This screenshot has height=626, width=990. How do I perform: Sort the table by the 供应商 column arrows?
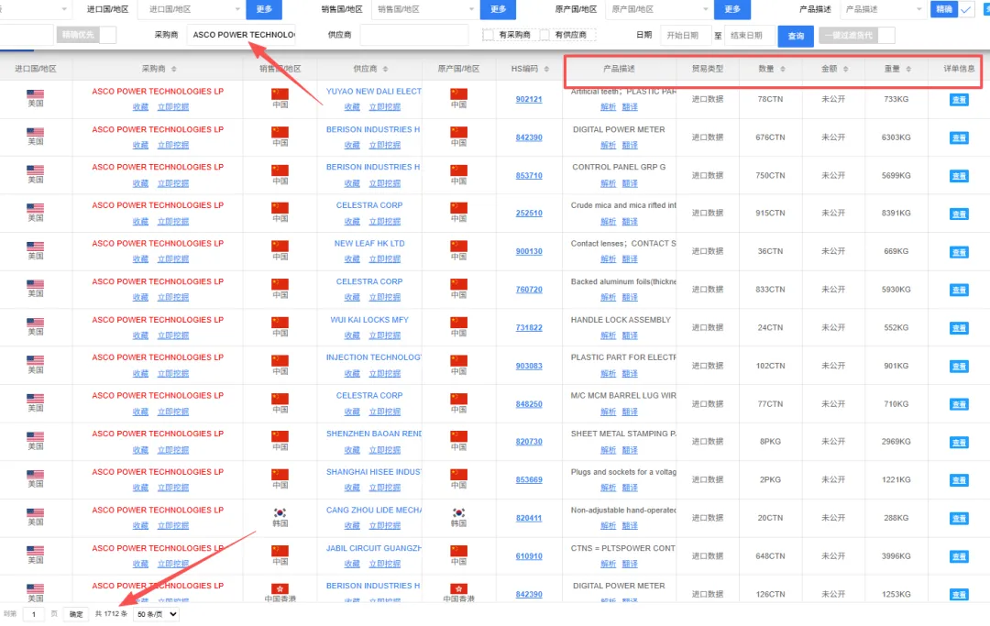tap(385, 69)
